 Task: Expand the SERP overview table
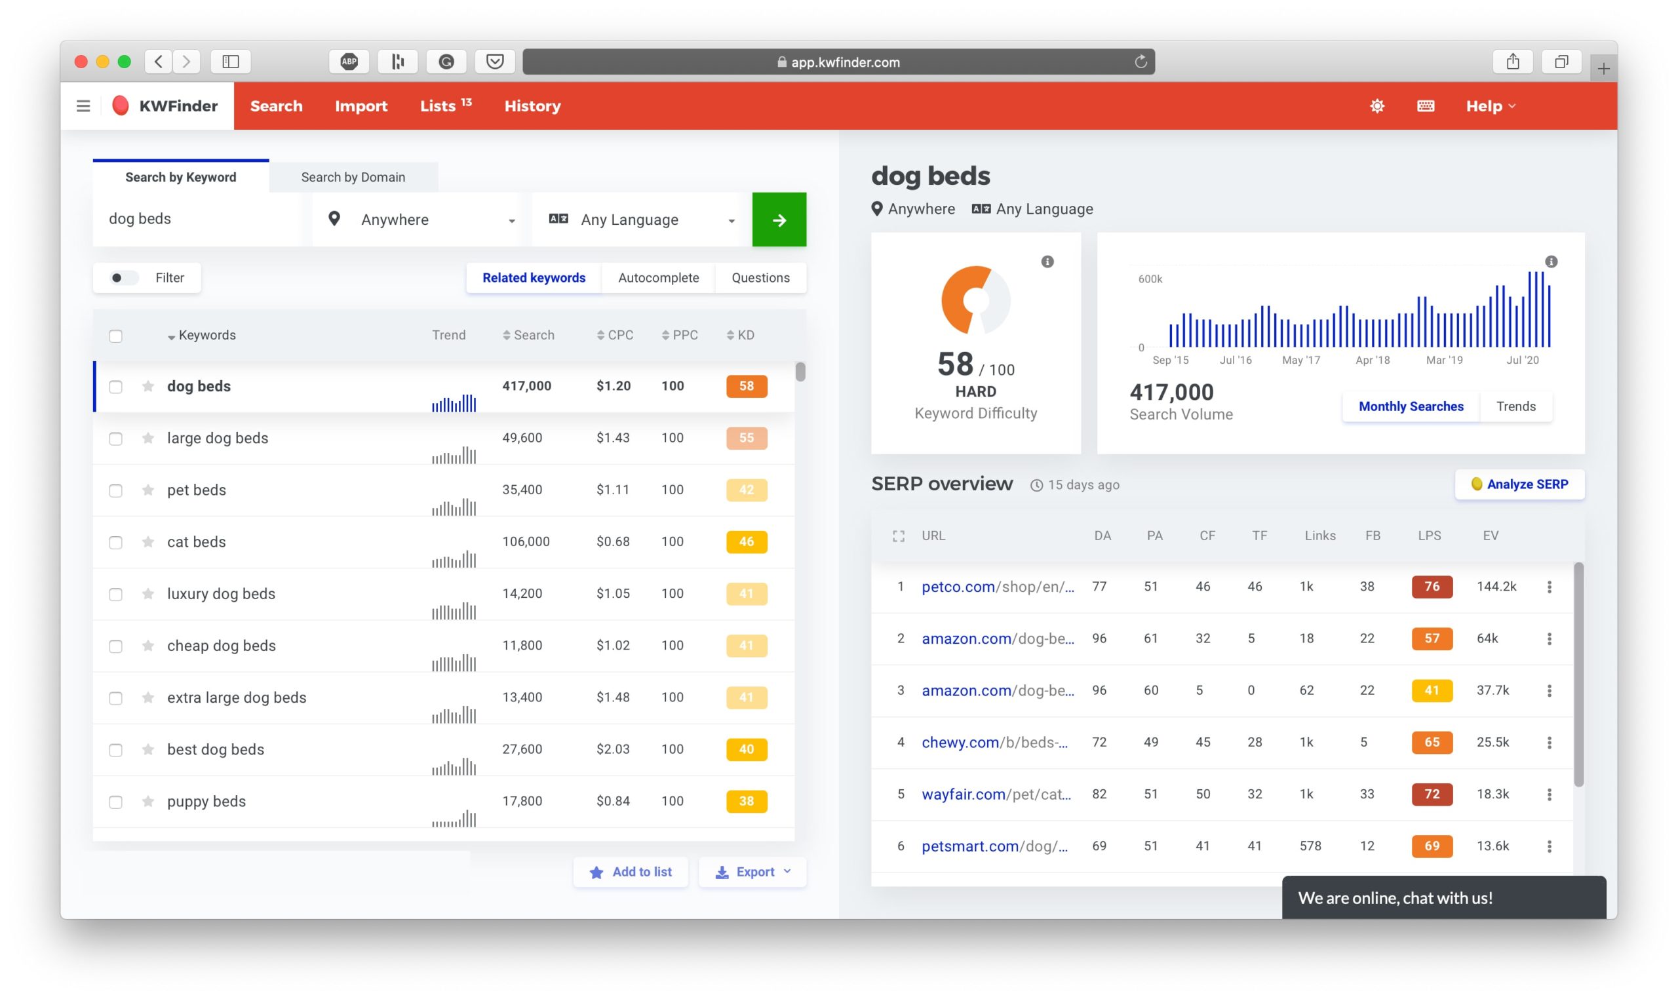tap(898, 536)
